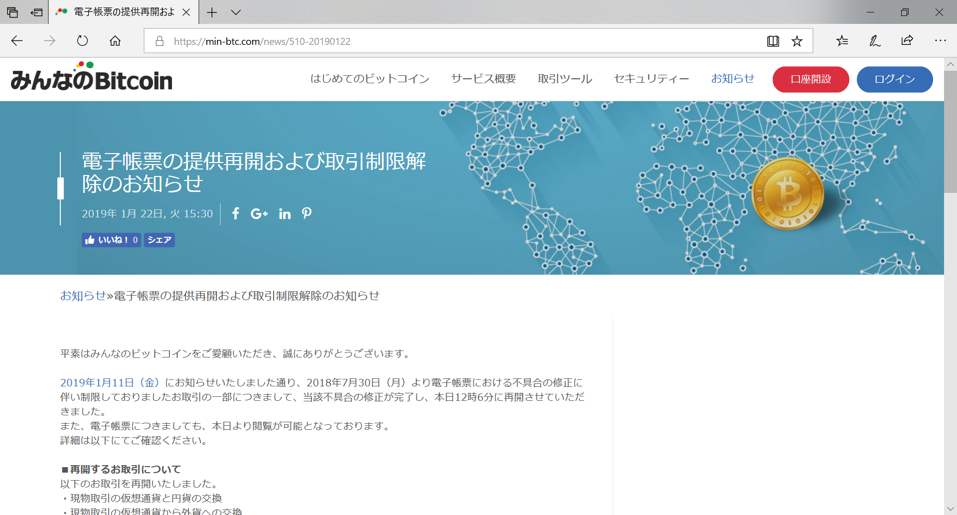Click the いいね！ like button
Screen dimensions: 957x515
pos(111,240)
